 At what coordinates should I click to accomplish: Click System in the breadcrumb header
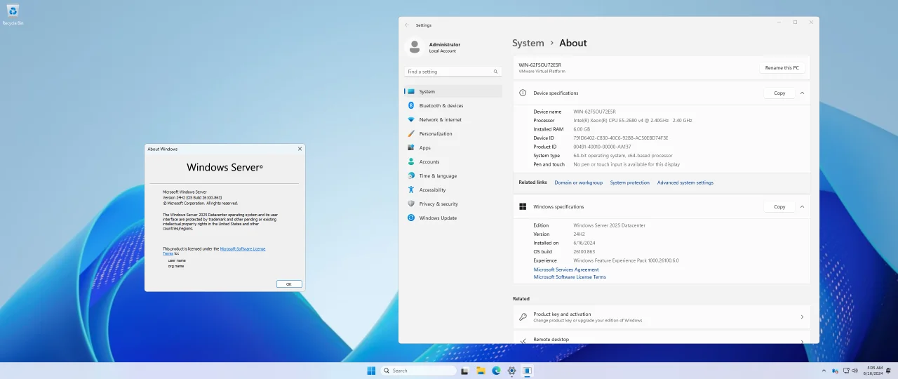click(x=528, y=43)
